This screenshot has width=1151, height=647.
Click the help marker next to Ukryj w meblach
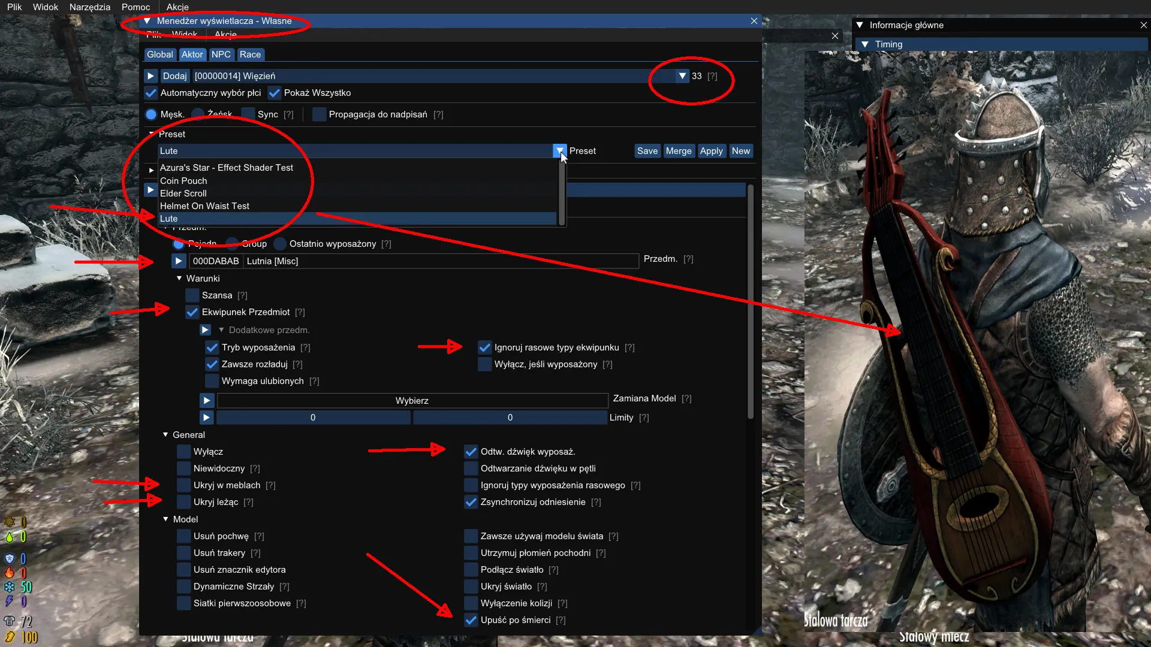pyautogui.click(x=270, y=485)
